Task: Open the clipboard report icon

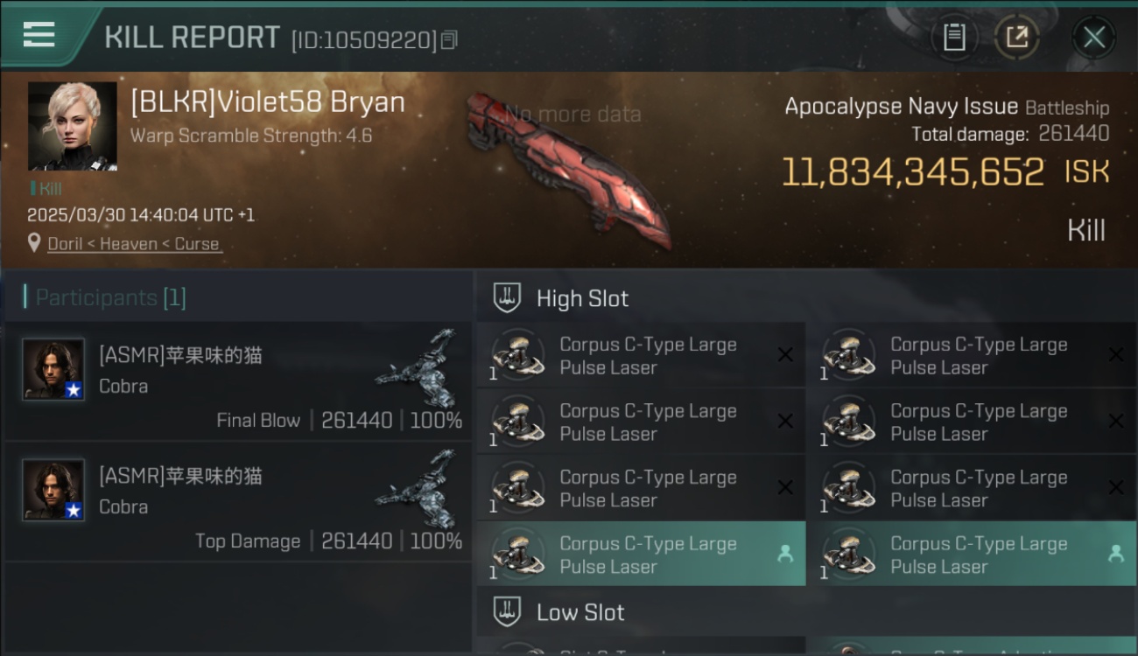Action: 954,37
